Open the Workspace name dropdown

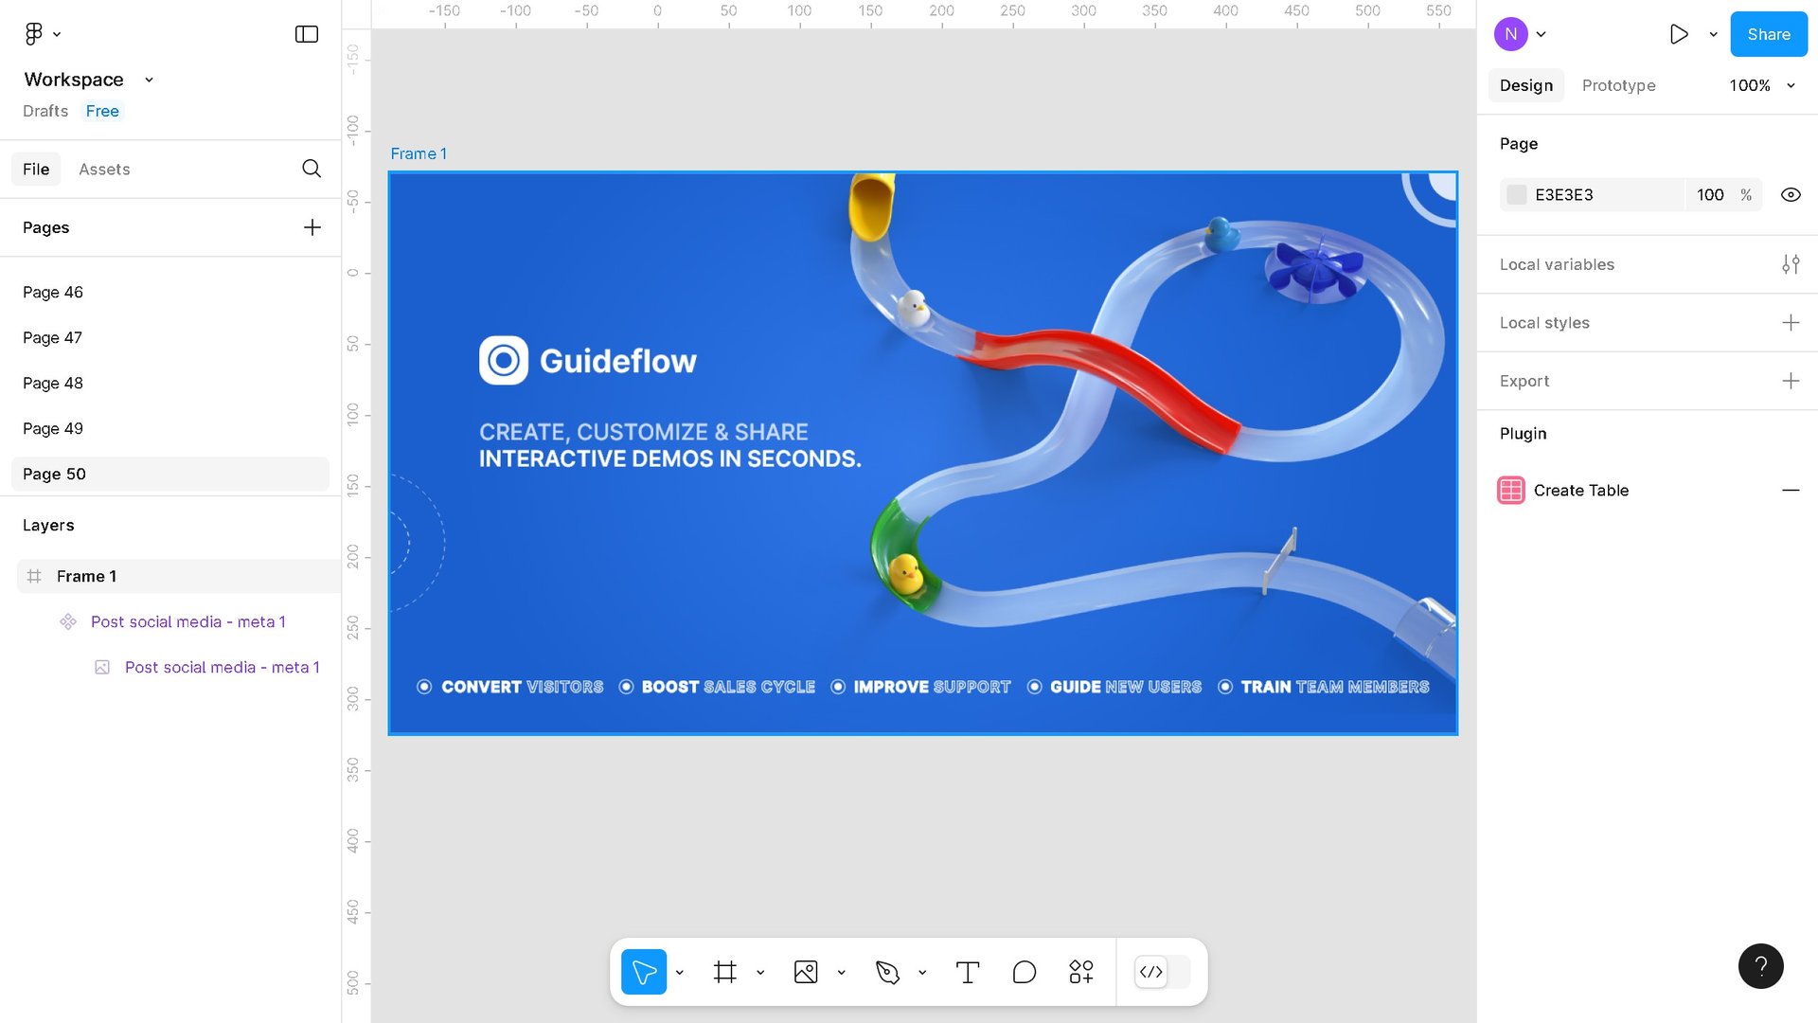pyautogui.click(x=149, y=80)
